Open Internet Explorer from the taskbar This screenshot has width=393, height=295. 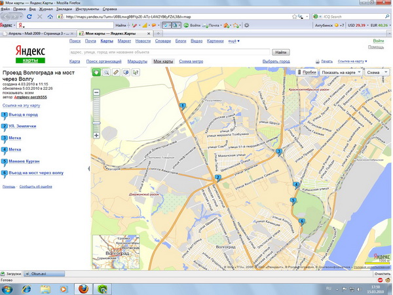[x=26, y=289]
